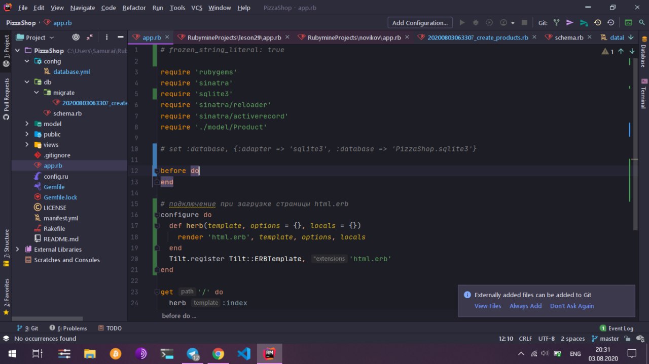Click the CRLF line separator status item
This screenshot has width=649, height=364.
(526, 339)
